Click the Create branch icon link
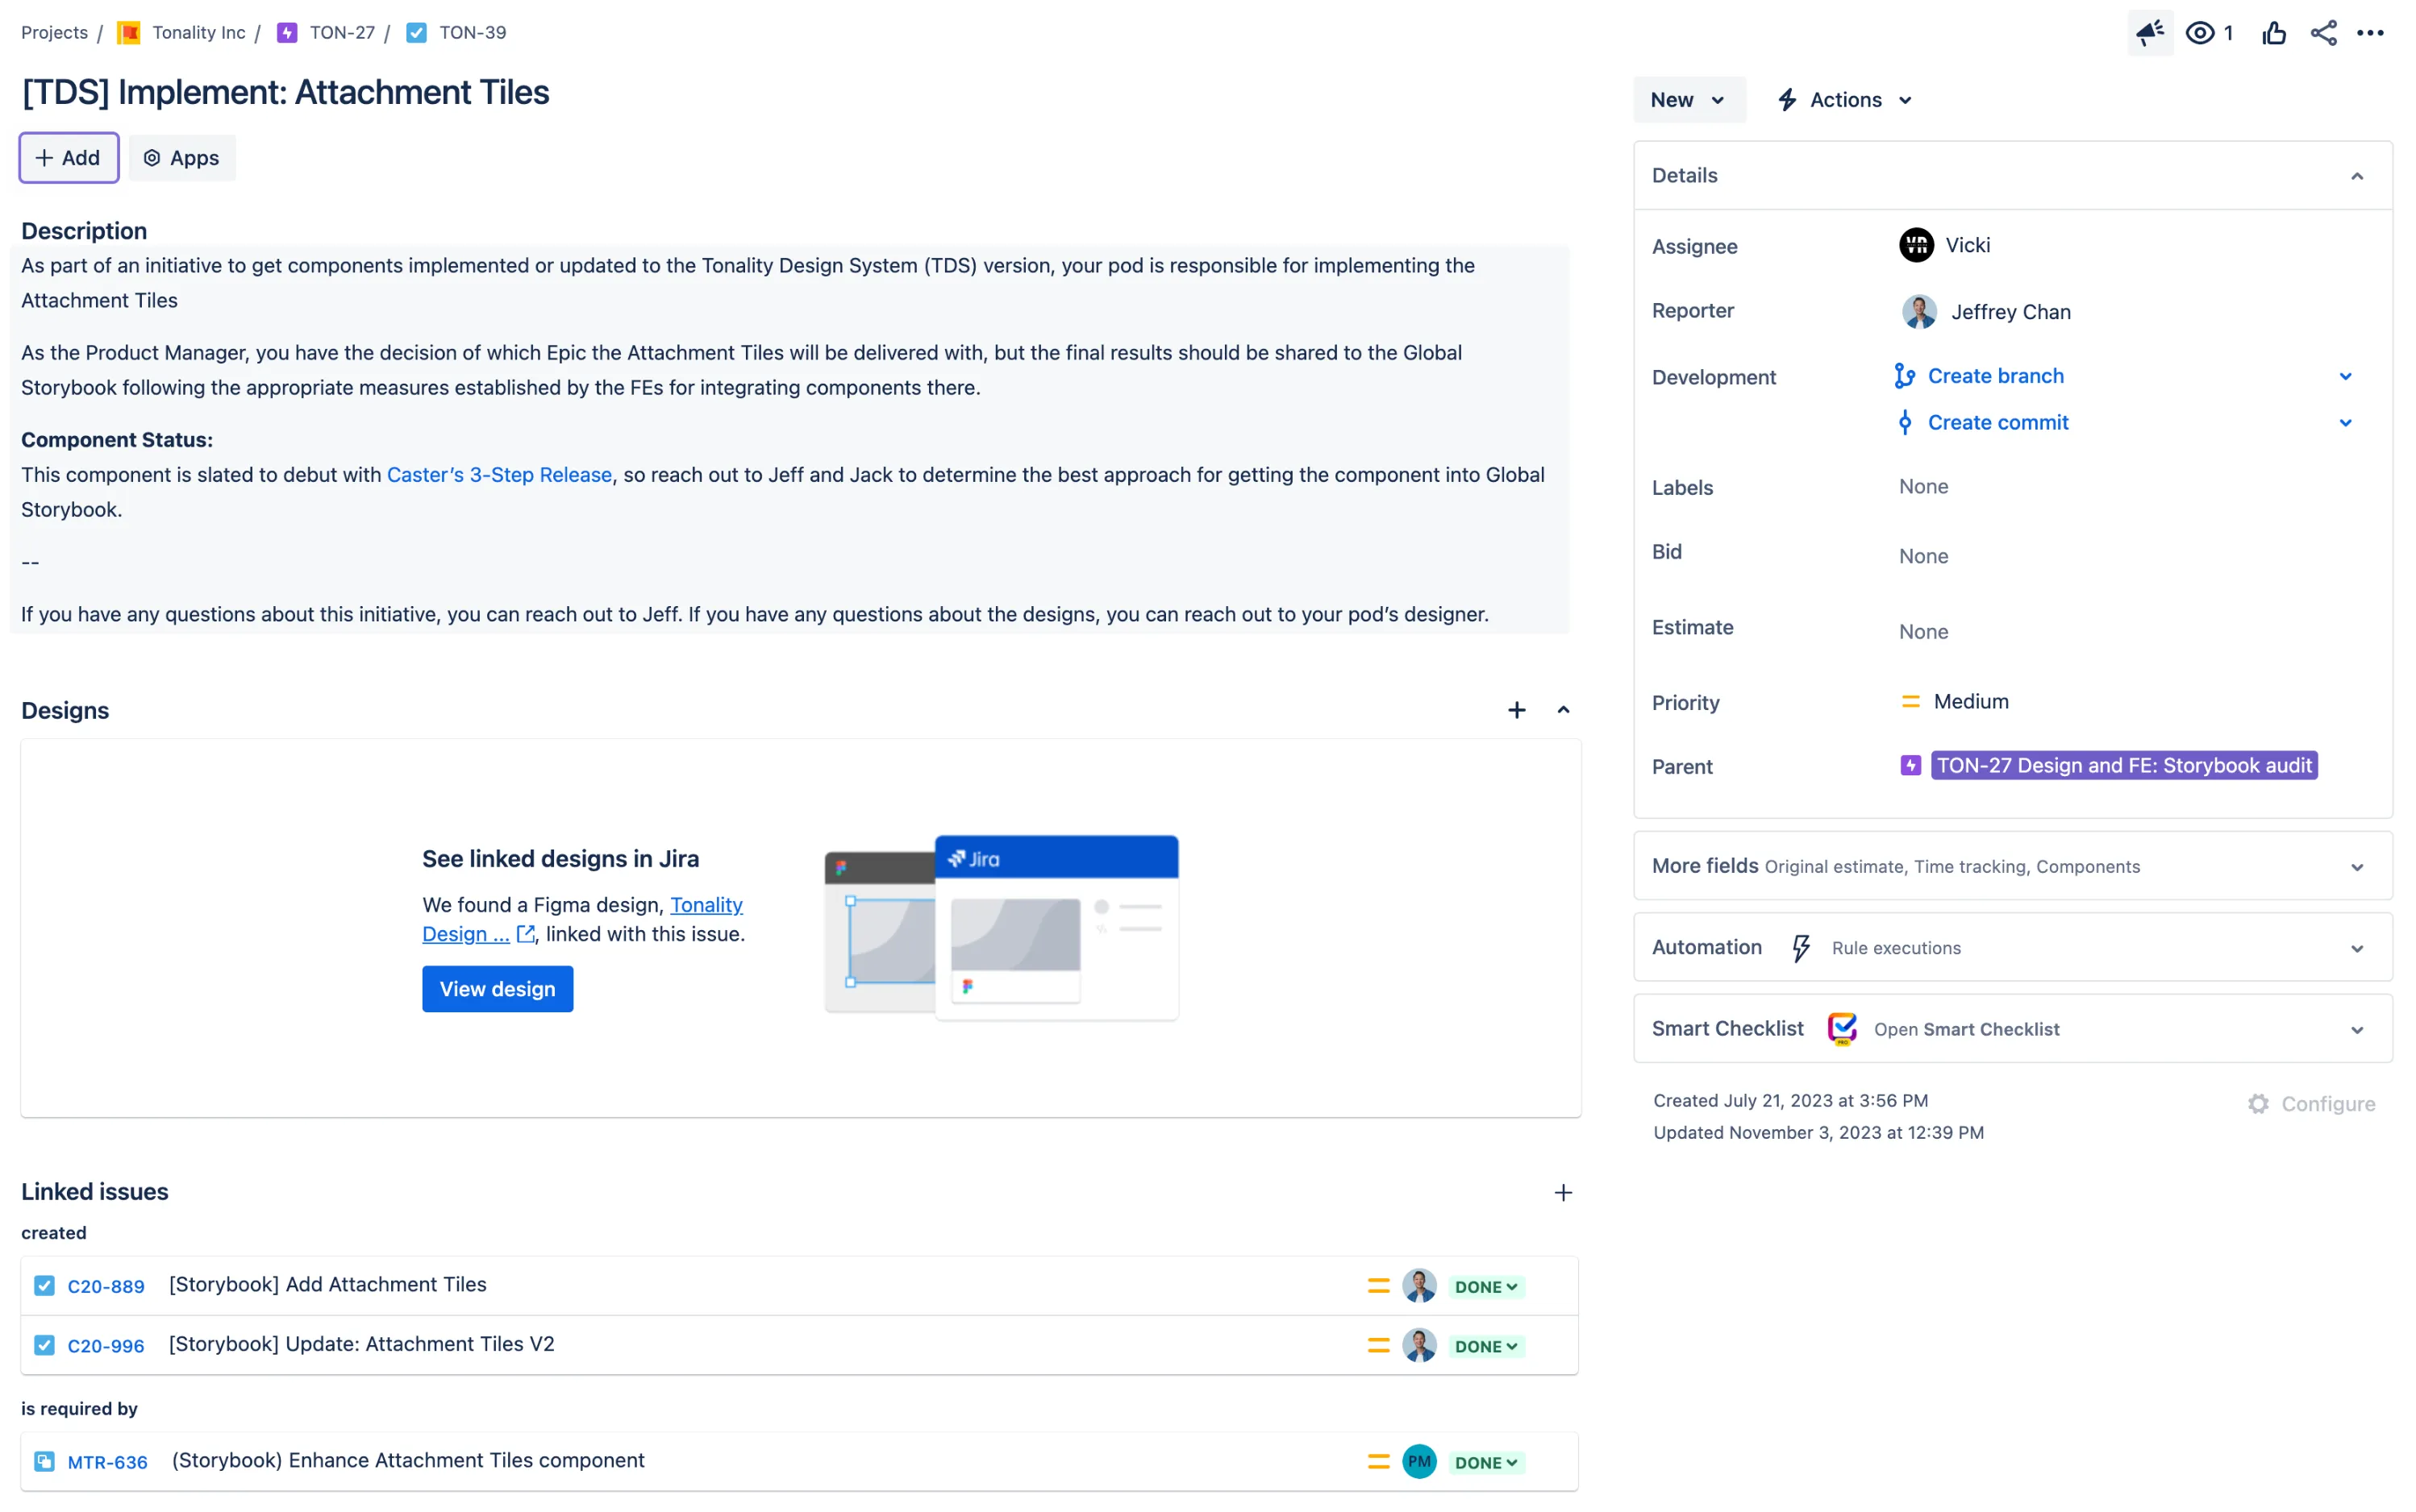 click(1904, 376)
